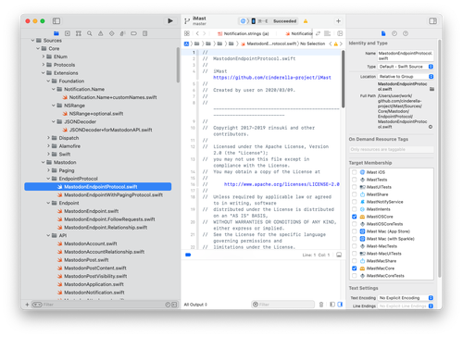Viewport: 463px width, 337px height.
Task: Open the apache.org LICENSE-2.0 link
Action: pos(282,184)
